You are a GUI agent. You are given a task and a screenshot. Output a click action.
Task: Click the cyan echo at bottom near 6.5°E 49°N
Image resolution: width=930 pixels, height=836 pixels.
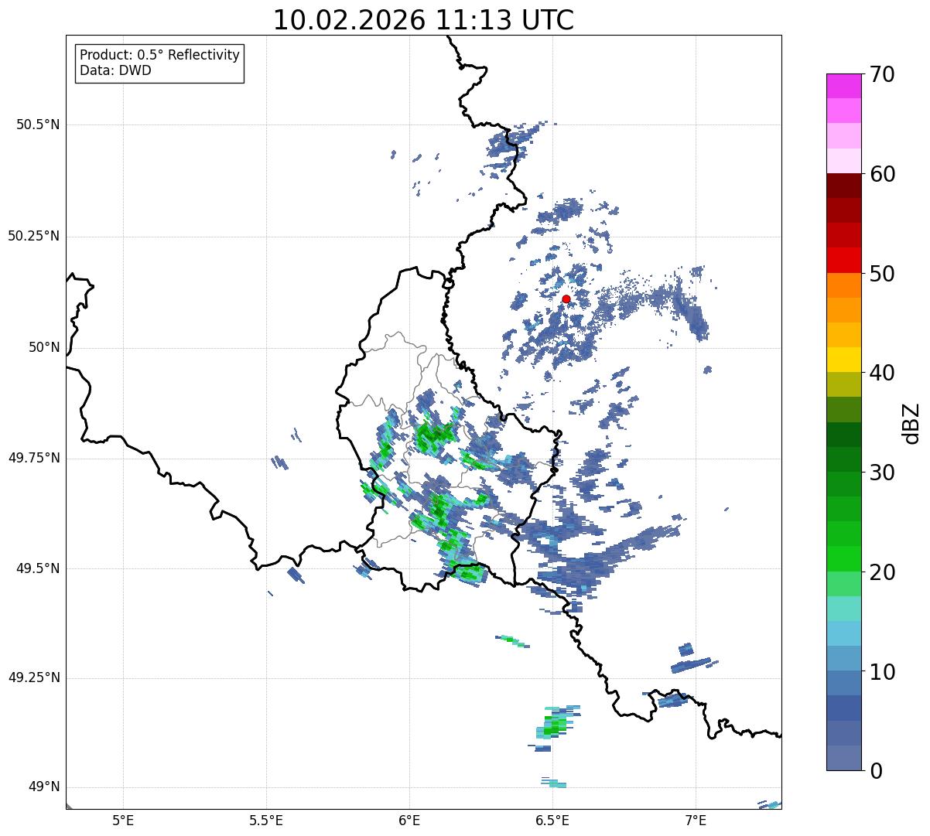coord(554,783)
